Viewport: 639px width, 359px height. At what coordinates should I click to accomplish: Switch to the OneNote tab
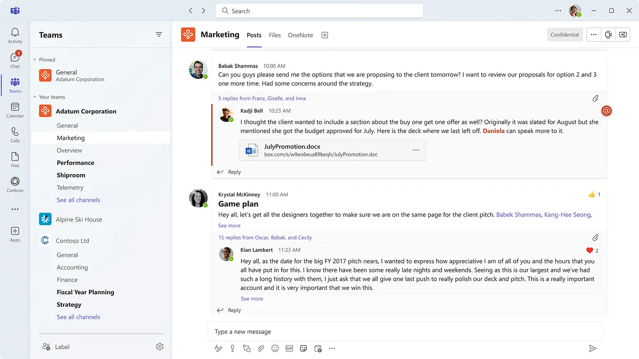(x=300, y=35)
